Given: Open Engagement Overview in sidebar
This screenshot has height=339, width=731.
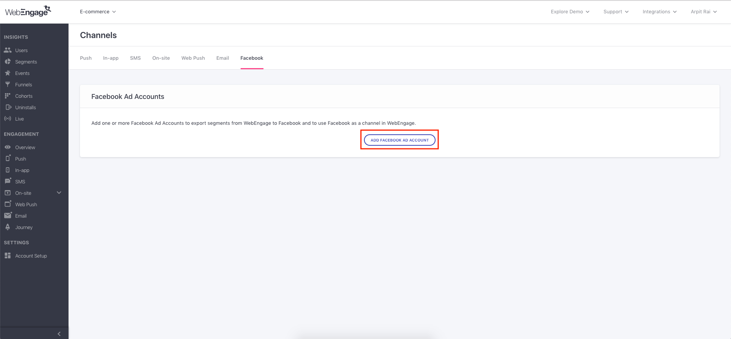Looking at the screenshot, I should click(25, 147).
